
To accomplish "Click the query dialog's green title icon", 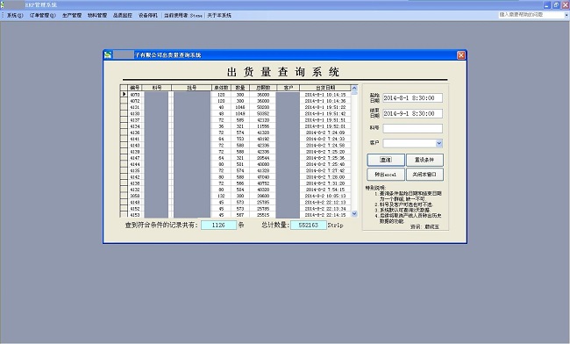I will click(108, 55).
